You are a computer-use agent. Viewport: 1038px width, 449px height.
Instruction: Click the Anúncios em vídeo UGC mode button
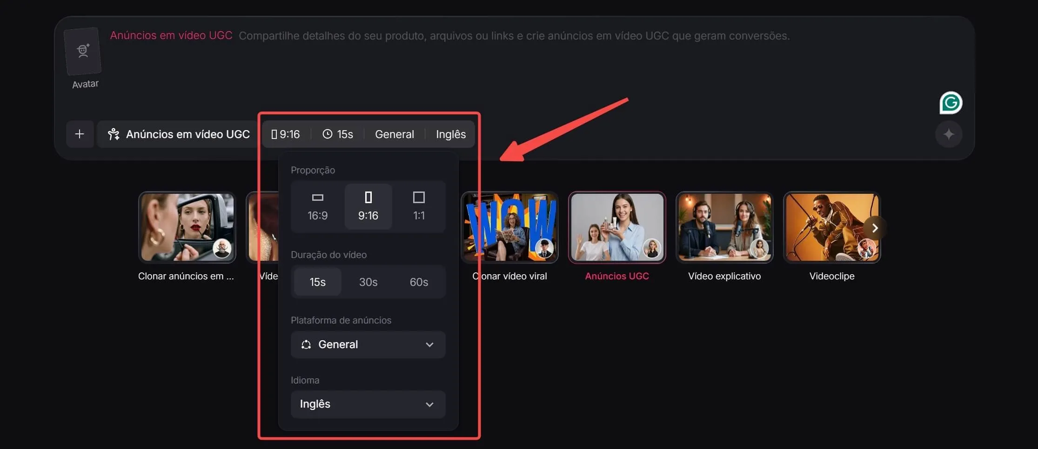pos(179,134)
